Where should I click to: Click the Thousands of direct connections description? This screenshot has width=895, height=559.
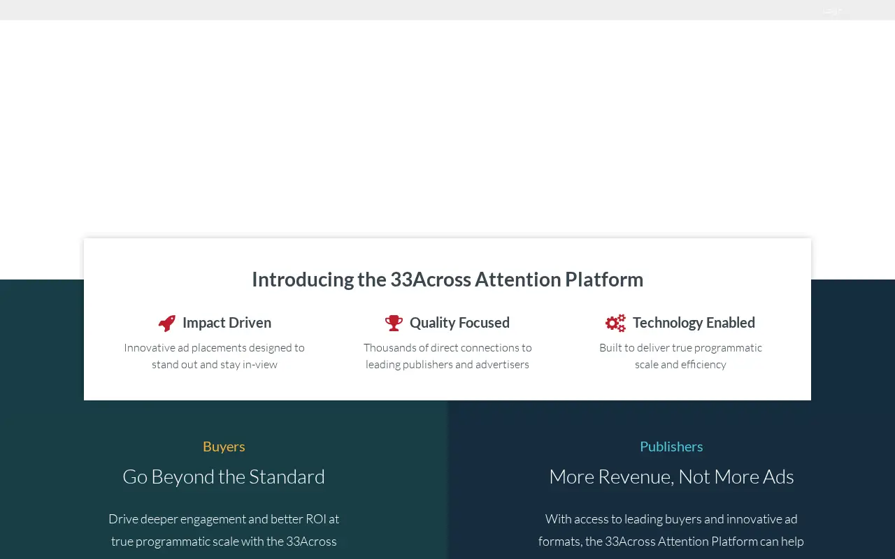pos(447,356)
